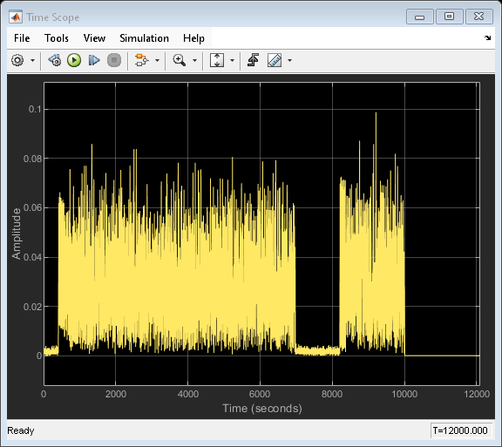Run simulation with the green play button
Viewport: 502px width, 447px height.
[x=74, y=60]
